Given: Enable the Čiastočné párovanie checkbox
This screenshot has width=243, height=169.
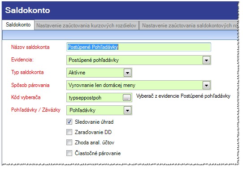Looking at the screenshot, I should point(69,153).
